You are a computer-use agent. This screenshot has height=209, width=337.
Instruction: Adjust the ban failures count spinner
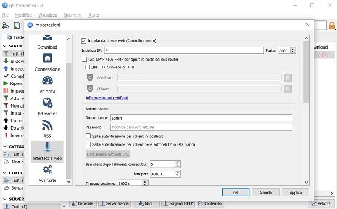pos(177,164)
